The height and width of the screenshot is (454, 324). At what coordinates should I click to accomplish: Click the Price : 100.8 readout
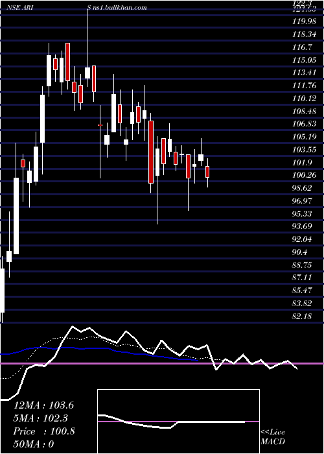point(44,431)
